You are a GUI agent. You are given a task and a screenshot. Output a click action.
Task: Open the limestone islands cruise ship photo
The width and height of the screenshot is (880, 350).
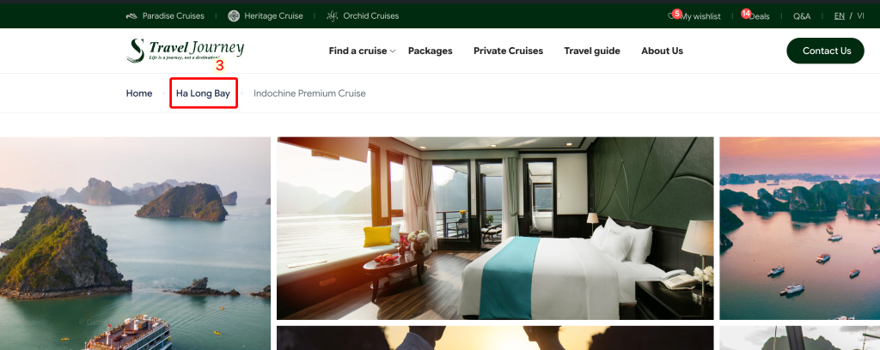pos(135,244)
